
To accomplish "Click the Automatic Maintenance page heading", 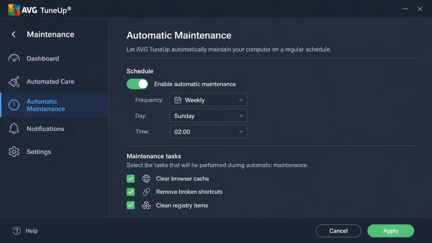I will pyautogui.click(x=179, y=35).
